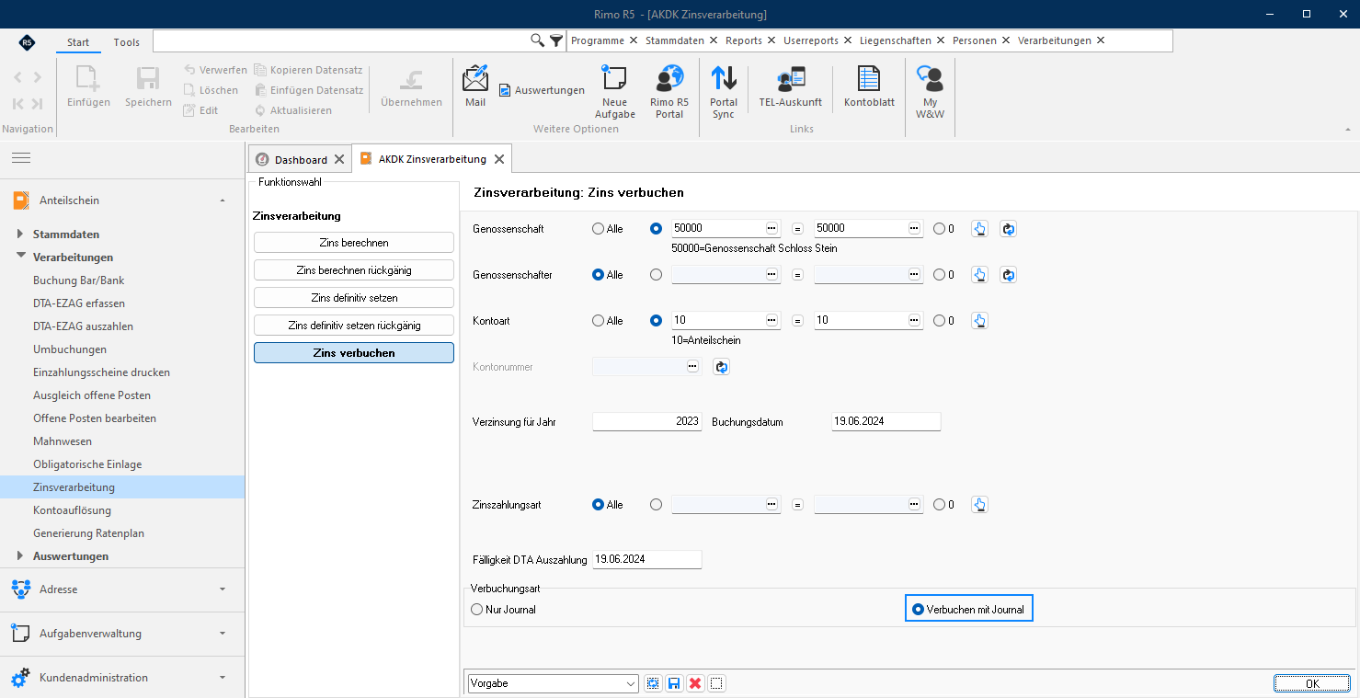Open TEL-Auskunft link
The height and width of the screenshot is (698, 1360).
(x=790, y=87)
